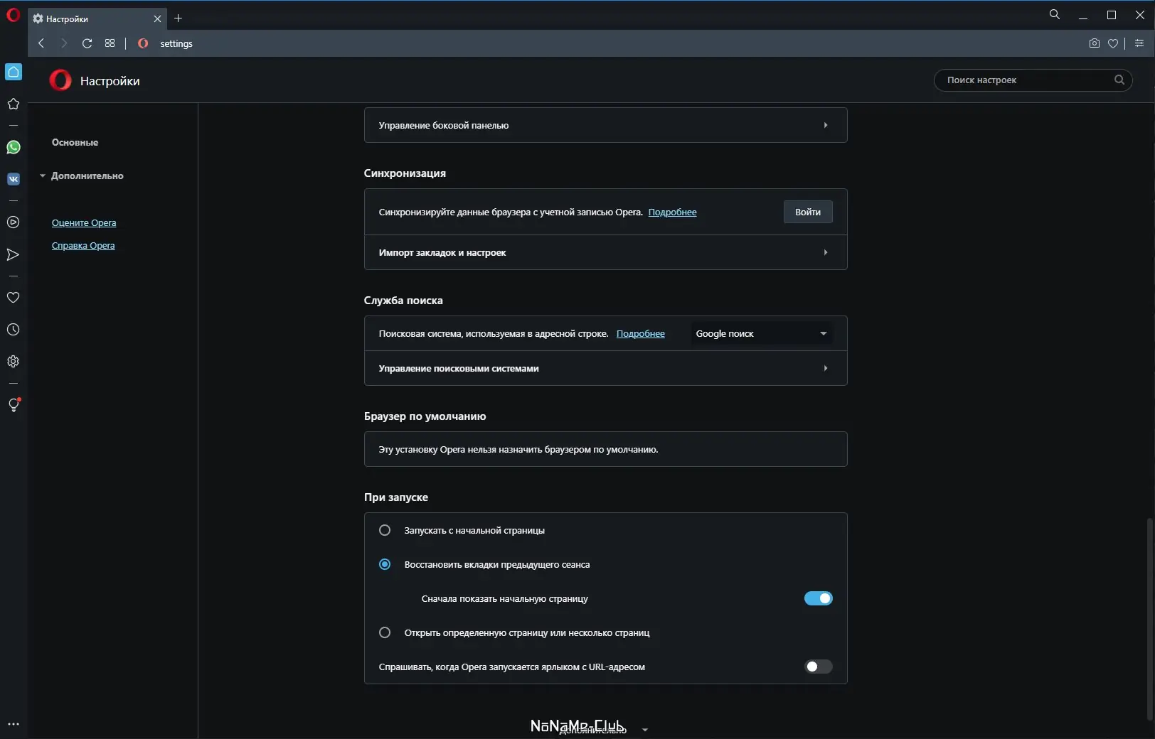Viewport: 1155px width, 739px height.
Task: Select 'Восстановить вкладки предыдущего сеанса' radio option
Action: pos(385,564)
